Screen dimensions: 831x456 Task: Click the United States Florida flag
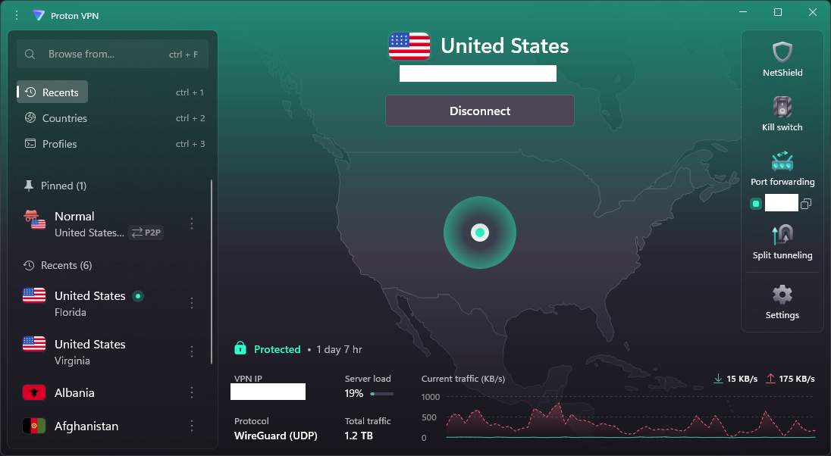pos(34,295)
